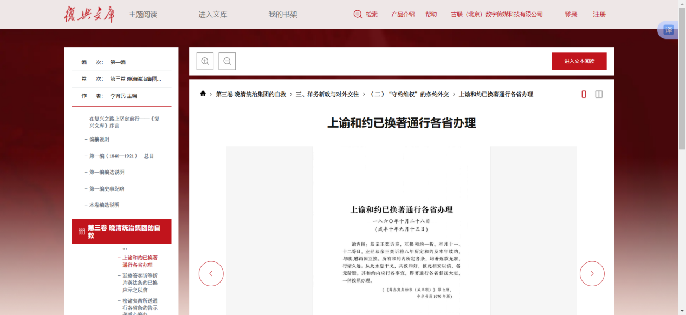
Task: Open 我的书架 in navigation
Action: pos(283,15)
